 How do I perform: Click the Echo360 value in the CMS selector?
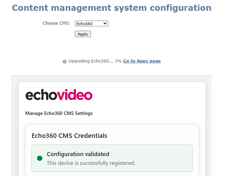pos(85,24)
